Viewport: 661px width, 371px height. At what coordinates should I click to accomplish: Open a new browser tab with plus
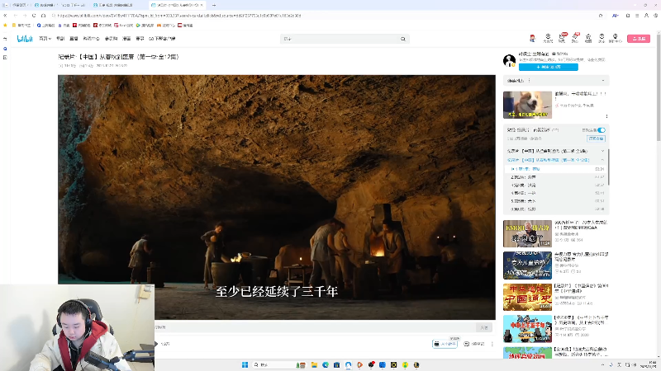coord(214,5)
